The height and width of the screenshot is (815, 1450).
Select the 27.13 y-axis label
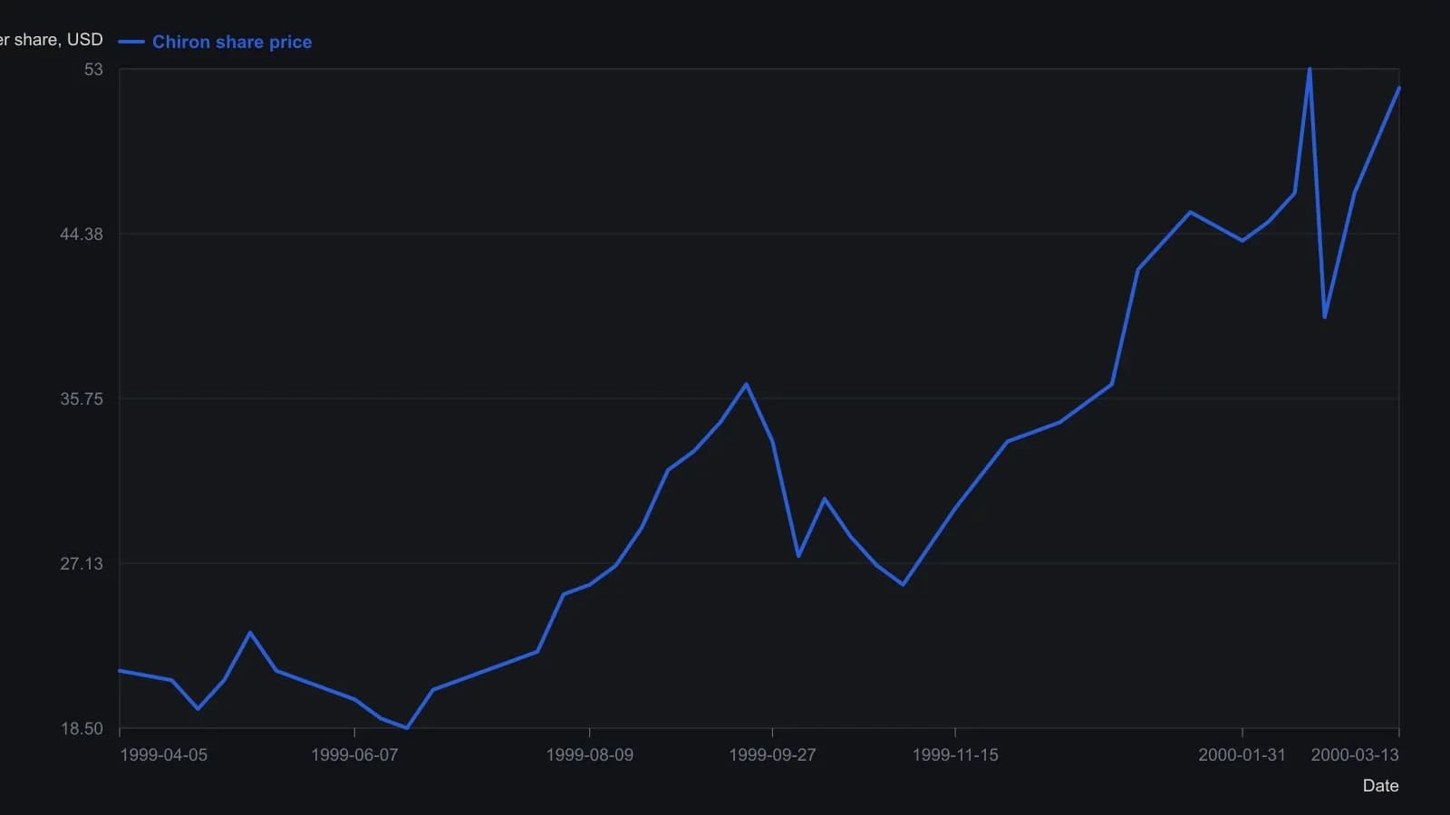pyautogui.click(x=82, y=564)
